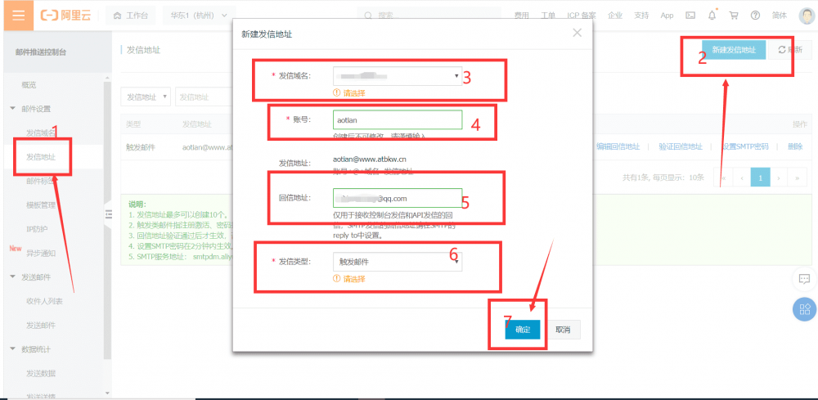Viewport: 818px width, 400px height.
Task: Select 发信地址 in the sidebar
Action: (x=41, y=156)
